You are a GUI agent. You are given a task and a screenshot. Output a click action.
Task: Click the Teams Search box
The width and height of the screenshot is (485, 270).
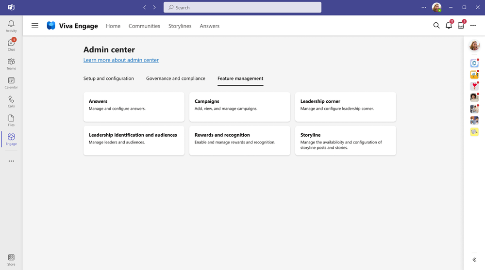243,7
